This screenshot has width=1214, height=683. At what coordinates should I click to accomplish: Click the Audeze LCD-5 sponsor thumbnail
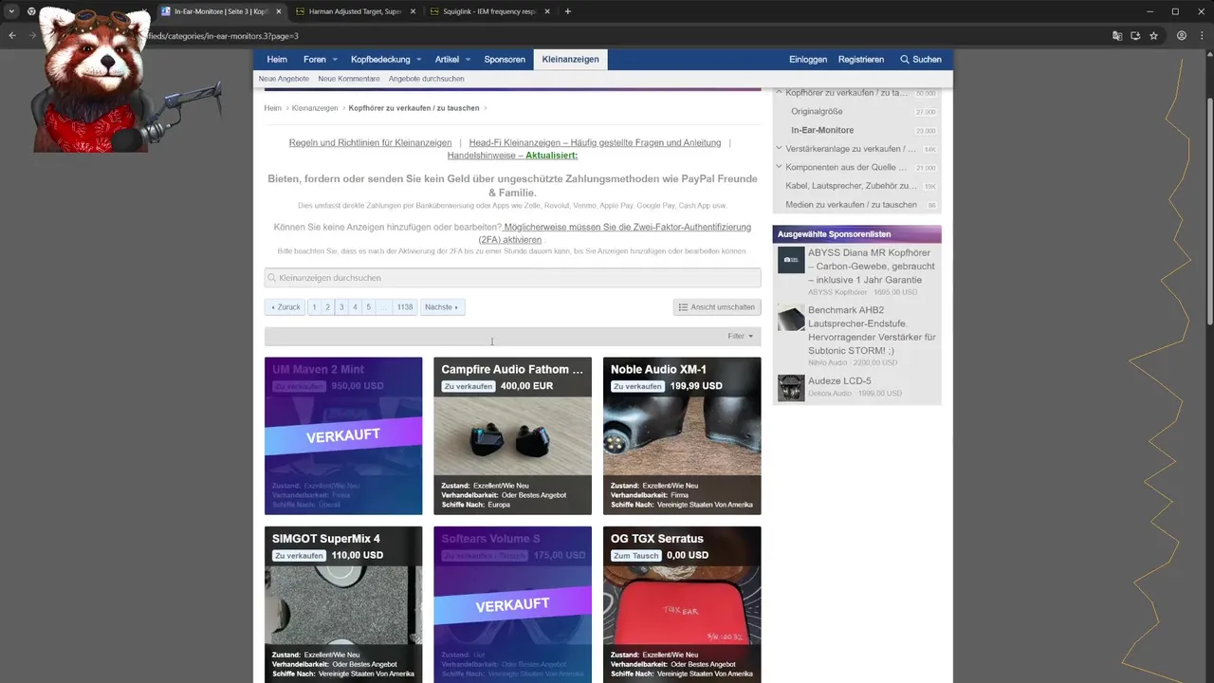pyautogui.click(x=791, y=388)
